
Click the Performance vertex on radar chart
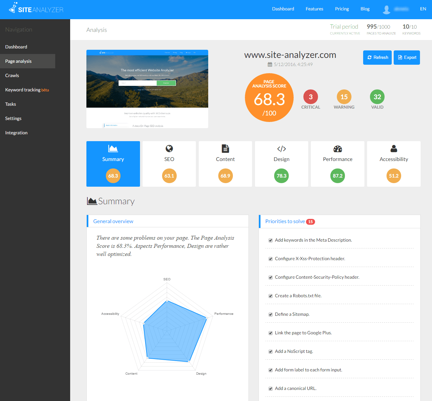click(207, 318)
